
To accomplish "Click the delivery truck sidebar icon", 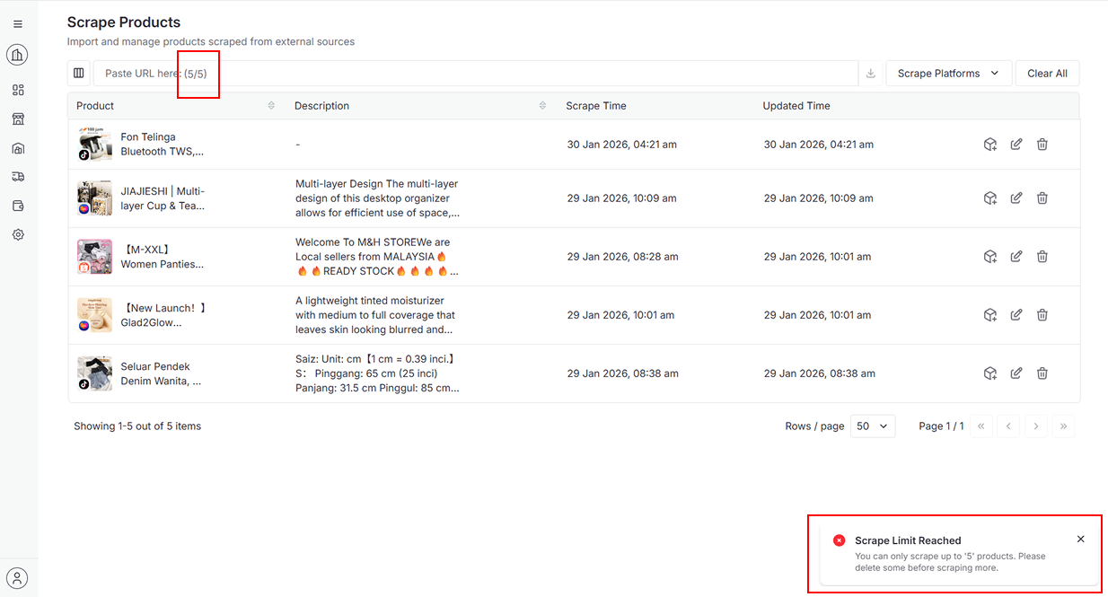I will (x=18, y=177).
